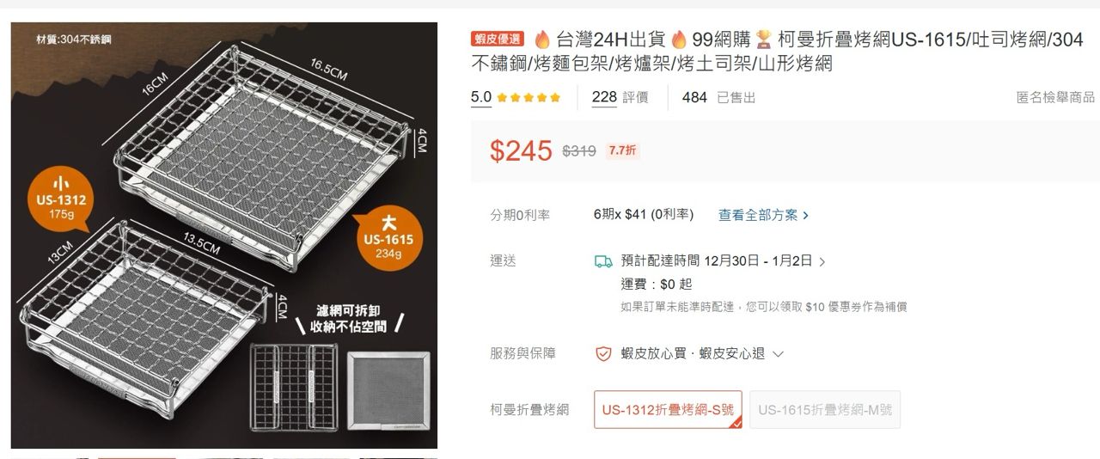Click the 蝦皮優選 preferred badge
Viewport: 1100px width, 459px height.
[498, 39]
